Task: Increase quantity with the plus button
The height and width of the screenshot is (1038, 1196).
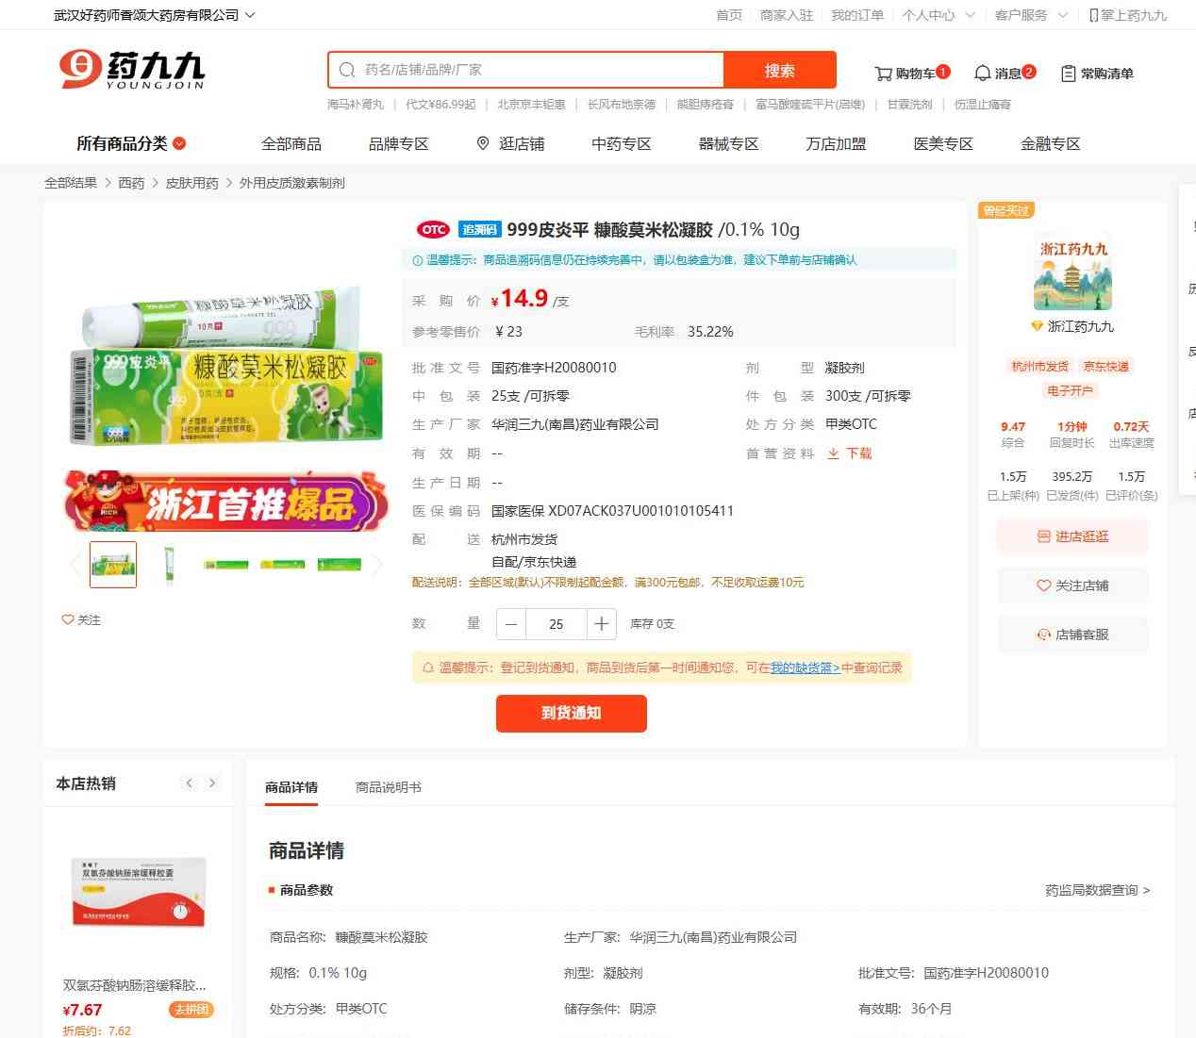Action: (601, 624)
